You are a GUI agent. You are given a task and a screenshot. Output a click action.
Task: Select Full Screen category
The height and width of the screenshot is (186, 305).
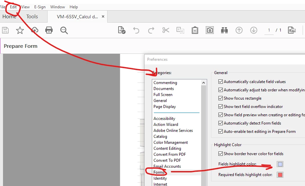(x=163, y=95)
